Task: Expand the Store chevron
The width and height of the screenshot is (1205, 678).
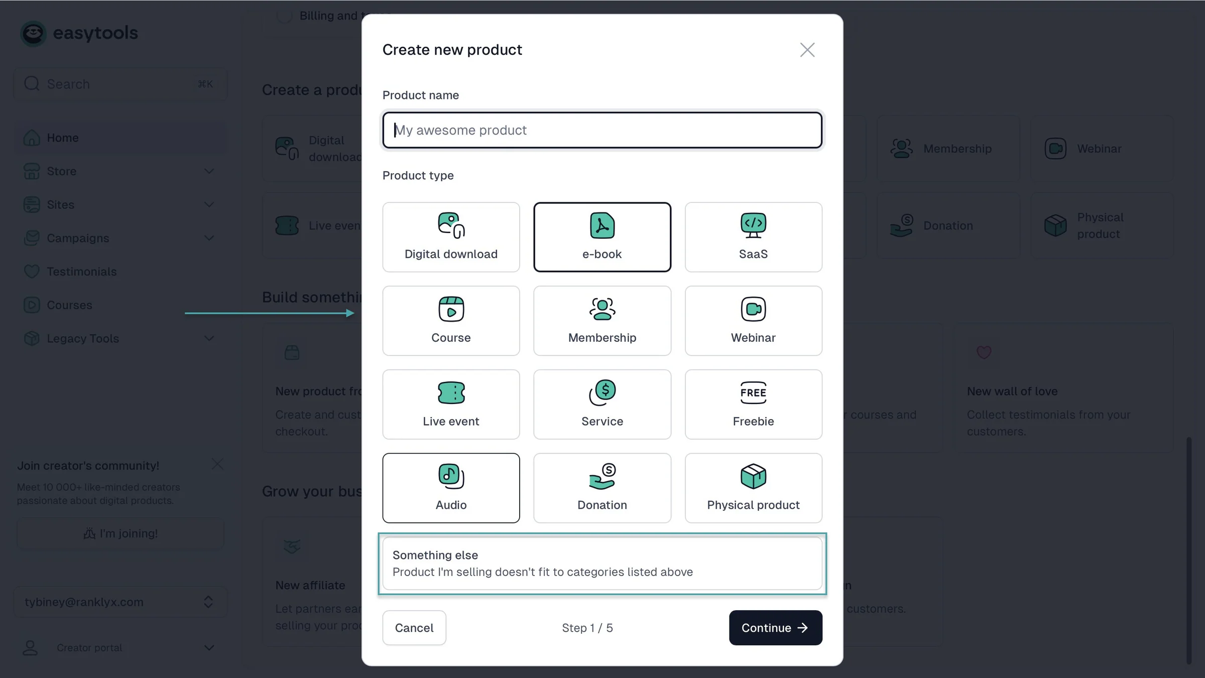Action: coord(209,171)
